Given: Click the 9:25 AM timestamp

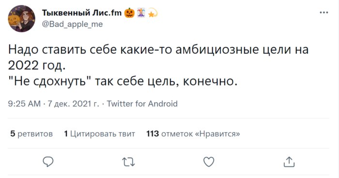Looking at the screenshot, I should (24, 104).
